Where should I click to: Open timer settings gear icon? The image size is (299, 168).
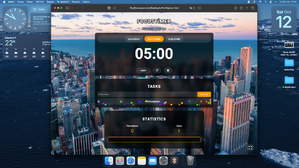point(168,70)
